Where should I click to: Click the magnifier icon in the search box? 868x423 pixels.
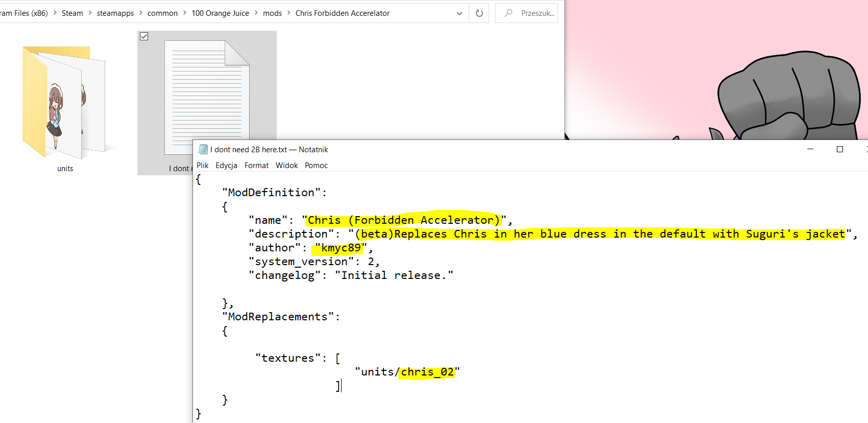[x=509, y=13]
